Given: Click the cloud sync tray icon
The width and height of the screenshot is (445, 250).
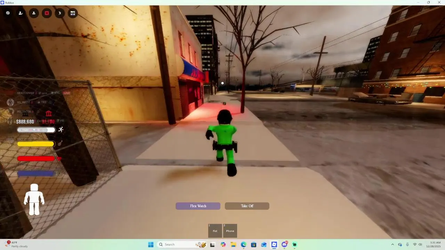Looking at the screenshot, I should point(400,244).
